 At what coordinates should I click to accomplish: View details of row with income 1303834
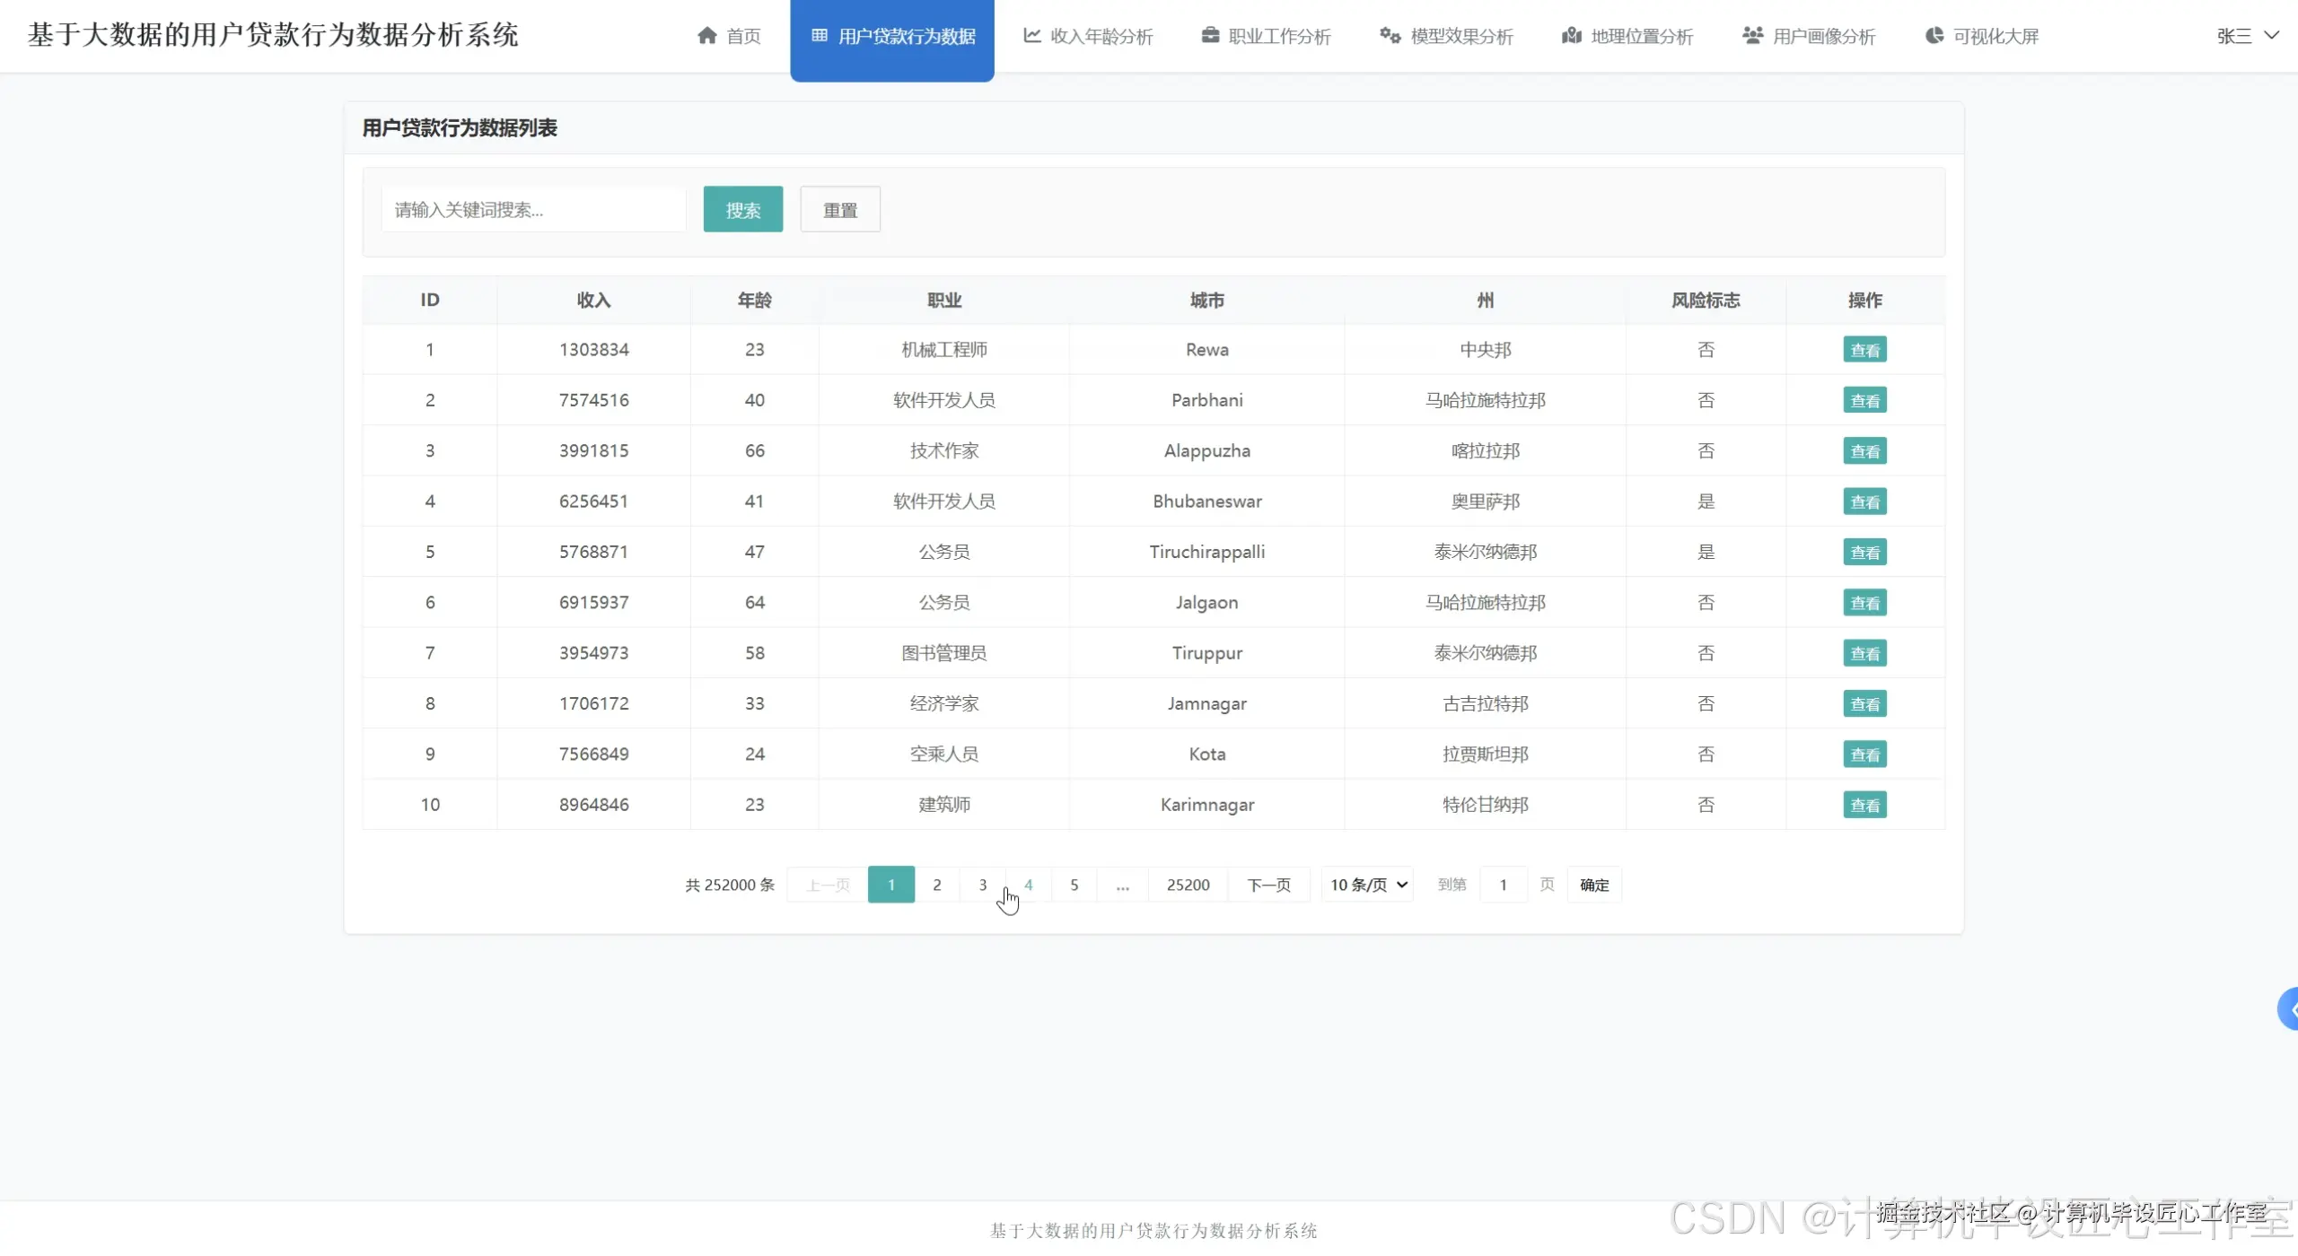pos(1865,350)
